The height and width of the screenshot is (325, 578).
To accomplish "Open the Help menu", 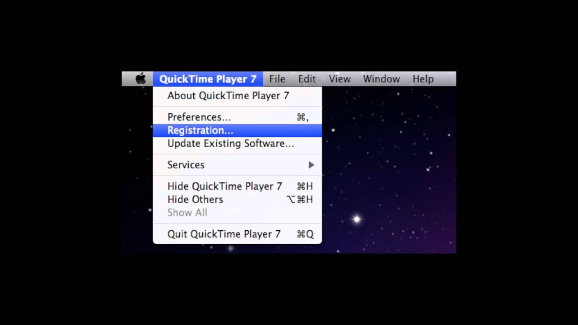I will [423, 79].
